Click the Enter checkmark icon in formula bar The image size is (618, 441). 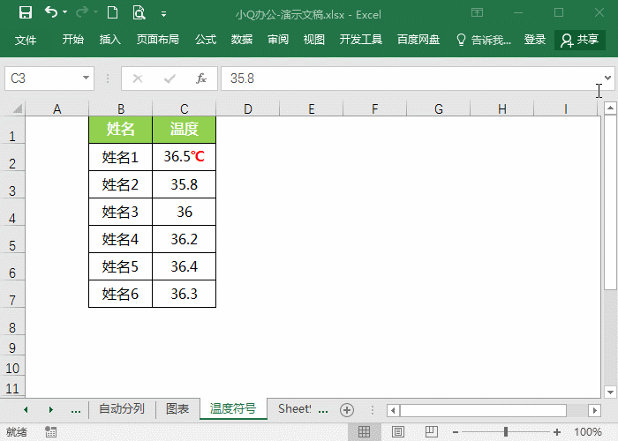pyautogui.click(x=170, y=78)
